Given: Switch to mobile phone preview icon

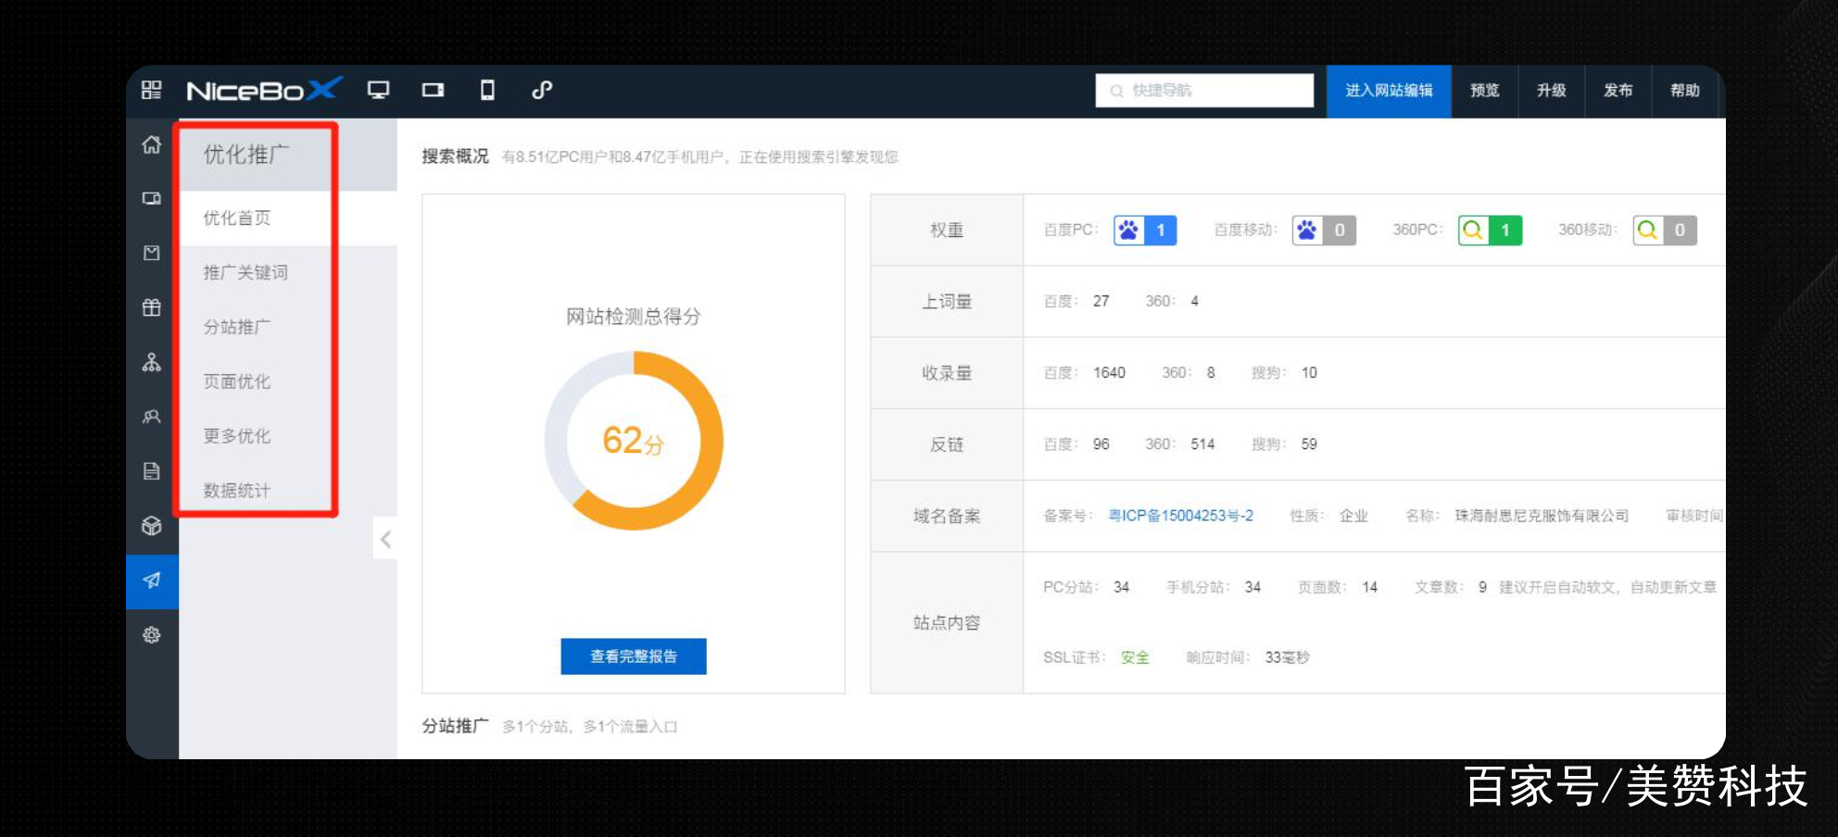Looking at the screenshot, I should tap(487, 90).
